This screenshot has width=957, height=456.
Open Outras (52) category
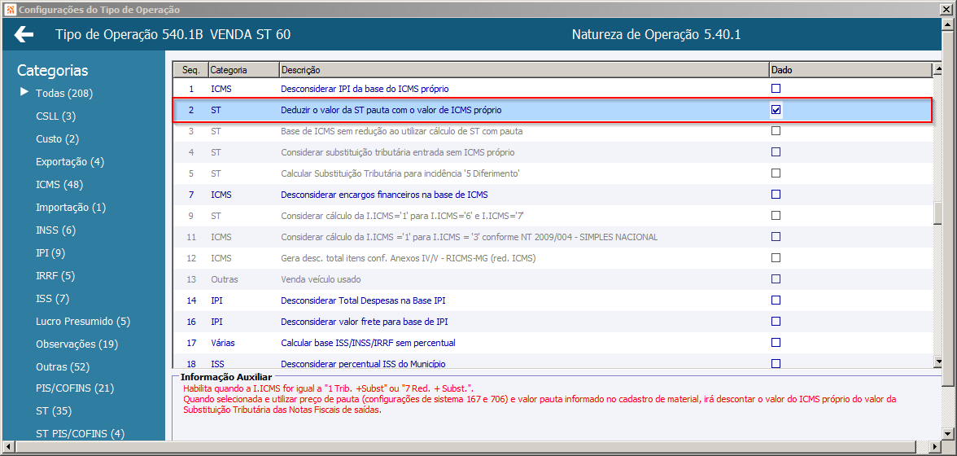[63, 367]
